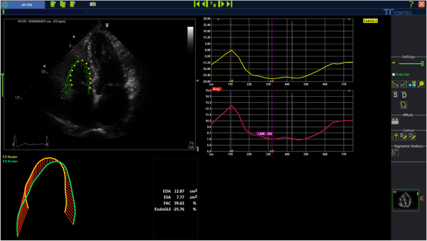Click the camera snapshot icon

(x=93, y=4)
